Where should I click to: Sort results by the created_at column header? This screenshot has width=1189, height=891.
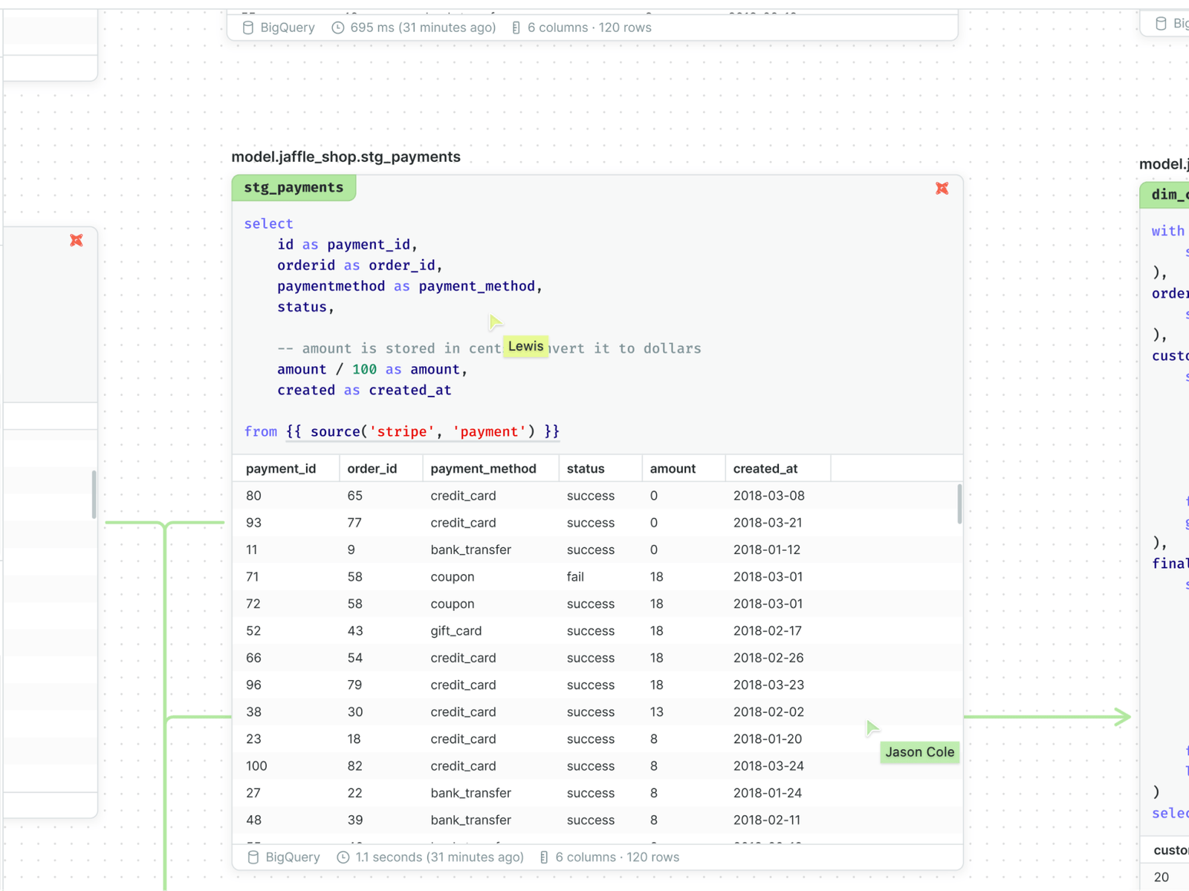[765, 468]
